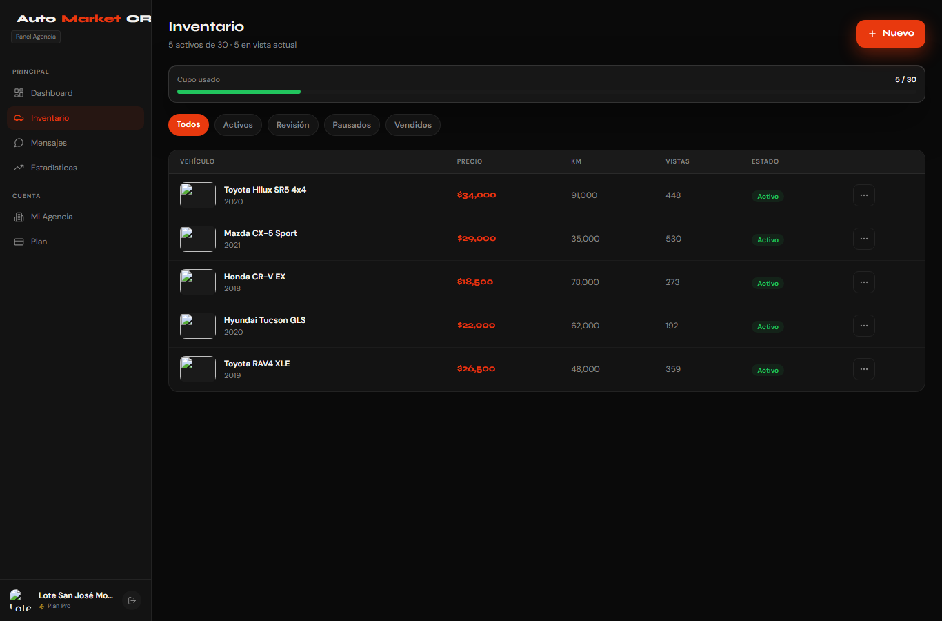942x621 pixels.
Task: Switch to the Activos filter tab
Action: pos(238,125)
